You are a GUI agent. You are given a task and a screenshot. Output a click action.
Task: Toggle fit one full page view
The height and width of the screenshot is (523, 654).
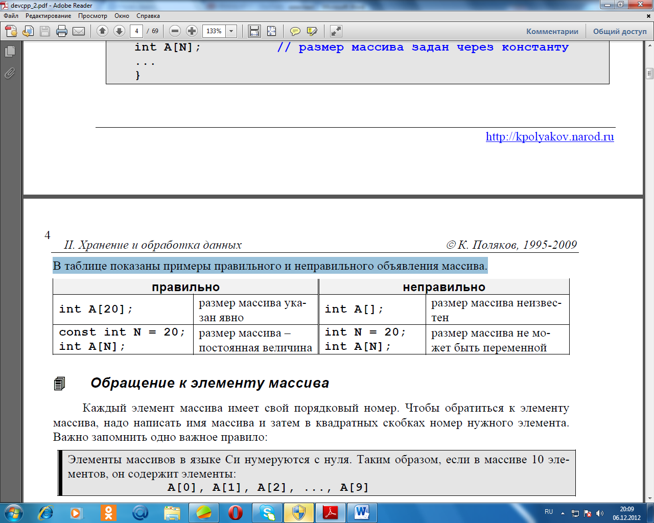point(271,31)
